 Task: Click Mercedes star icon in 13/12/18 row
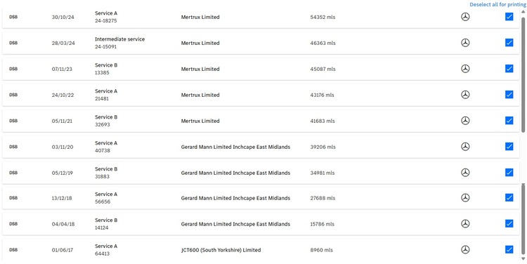[465, 197]
